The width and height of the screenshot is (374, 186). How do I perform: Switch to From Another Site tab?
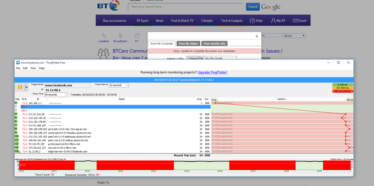[215, 44]
